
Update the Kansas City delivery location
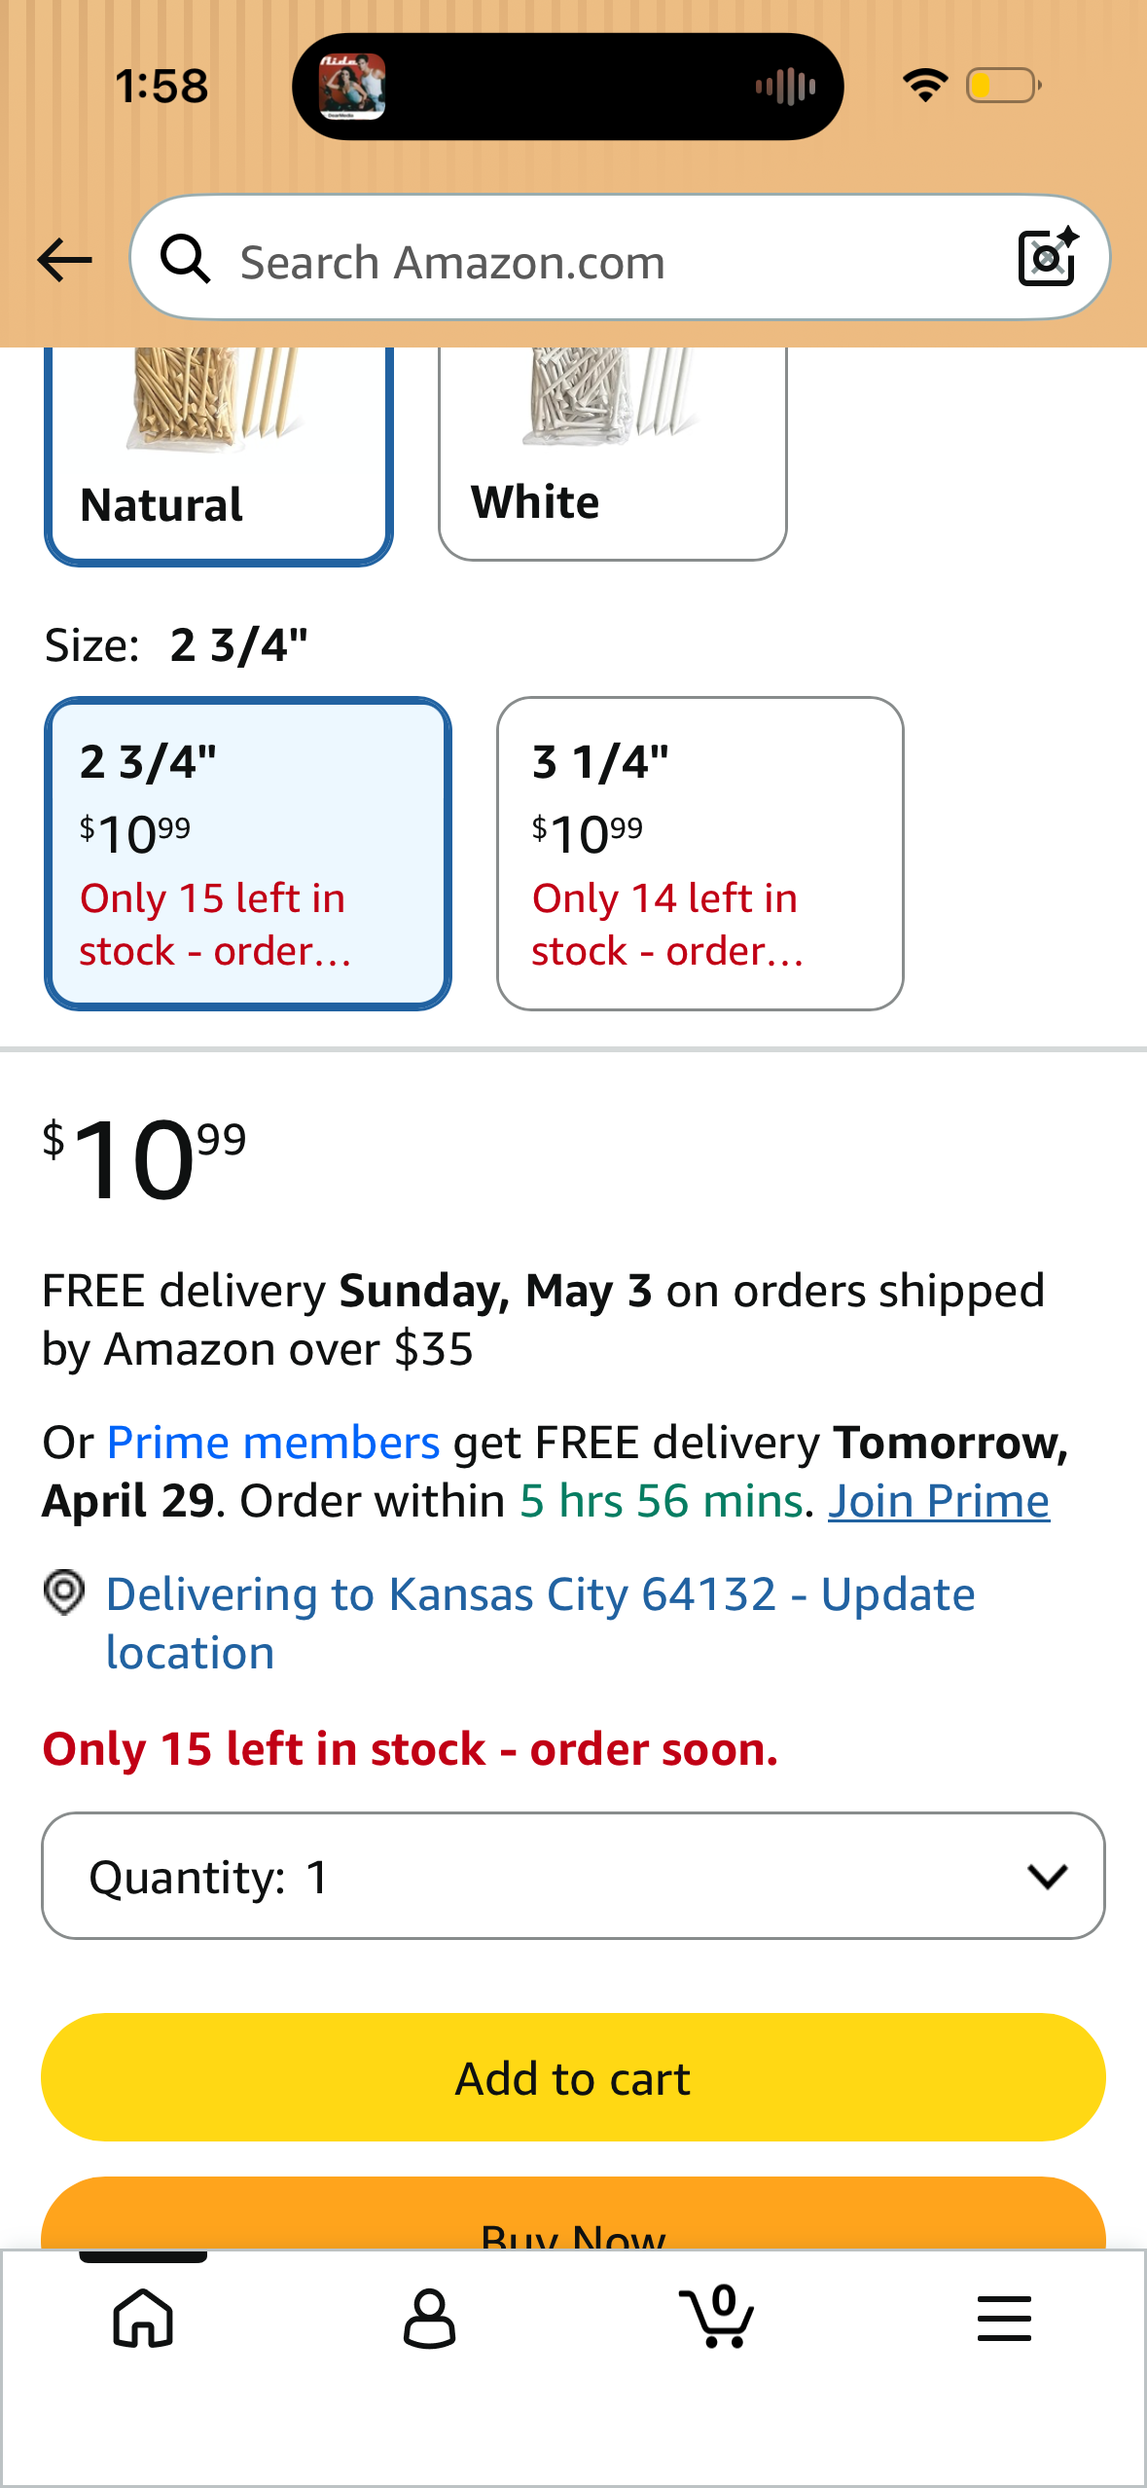pos(541,1624)
